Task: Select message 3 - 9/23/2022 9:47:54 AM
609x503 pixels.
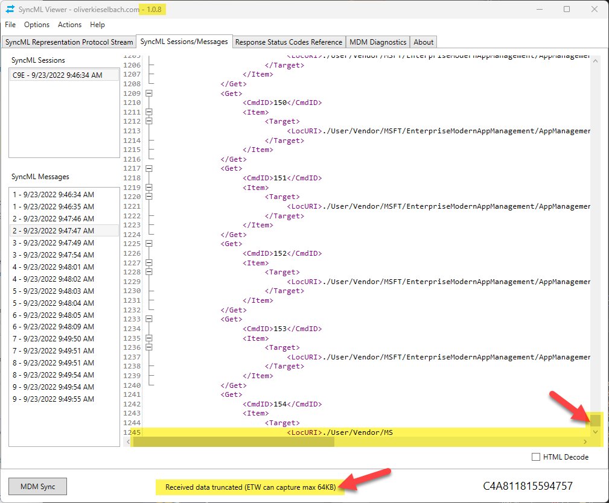Action: tap(64, 255)
